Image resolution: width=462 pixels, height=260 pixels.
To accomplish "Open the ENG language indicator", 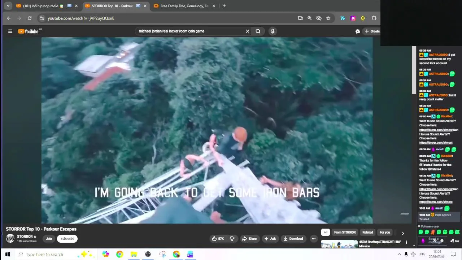I will (422, 254).
